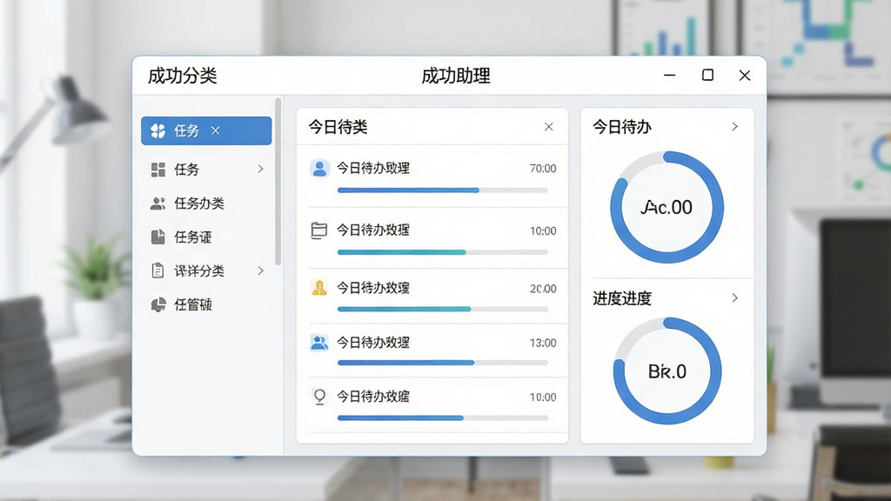891x501 pixels.
Task: Click the dashboard grid icon beside 任务
Action: (x=158, y=170)
